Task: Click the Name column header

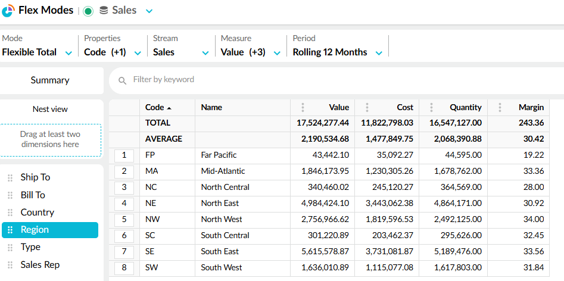Action: click(211, 108)
